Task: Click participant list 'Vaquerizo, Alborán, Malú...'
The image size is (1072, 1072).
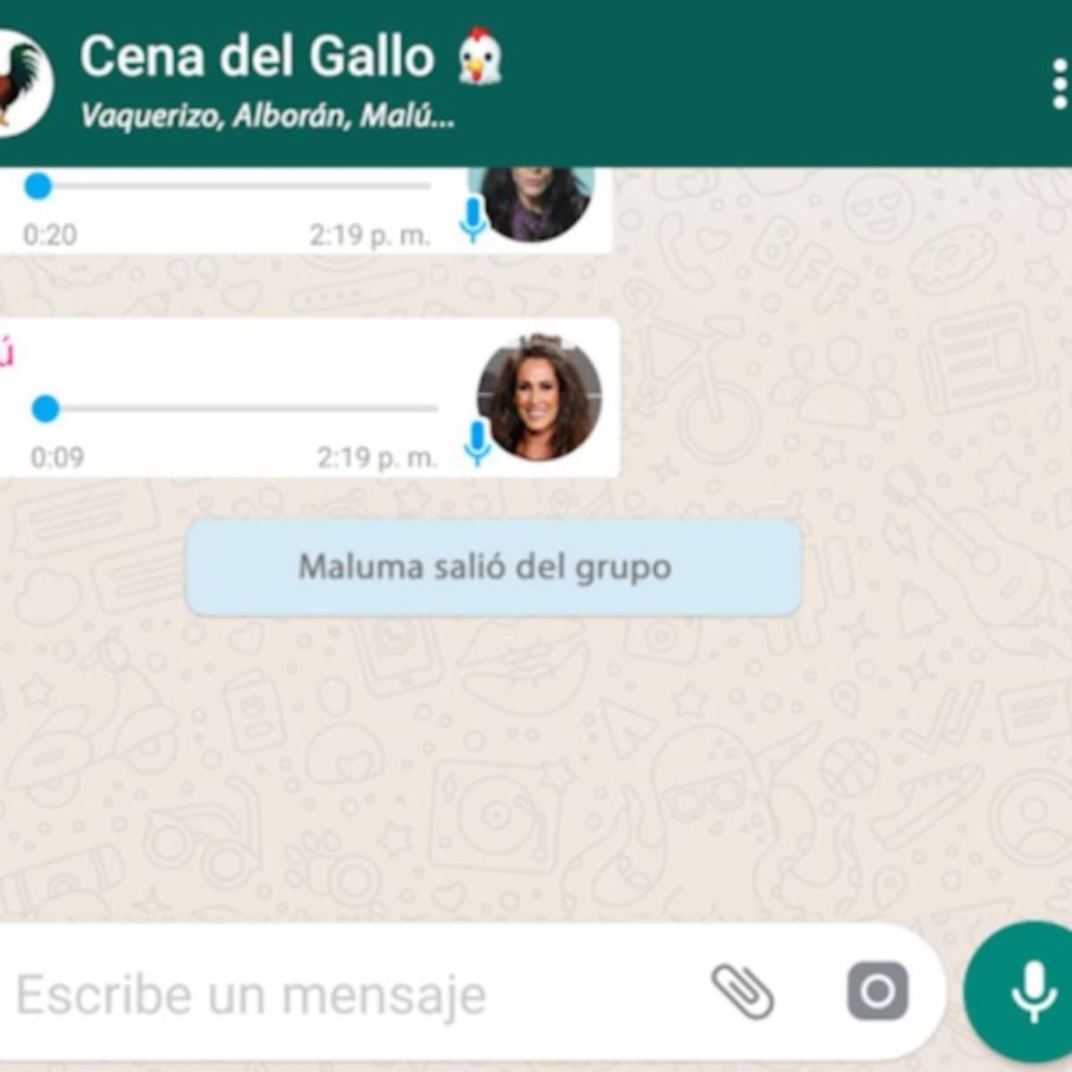Action: pyautogui.click(x=268, y=116)
